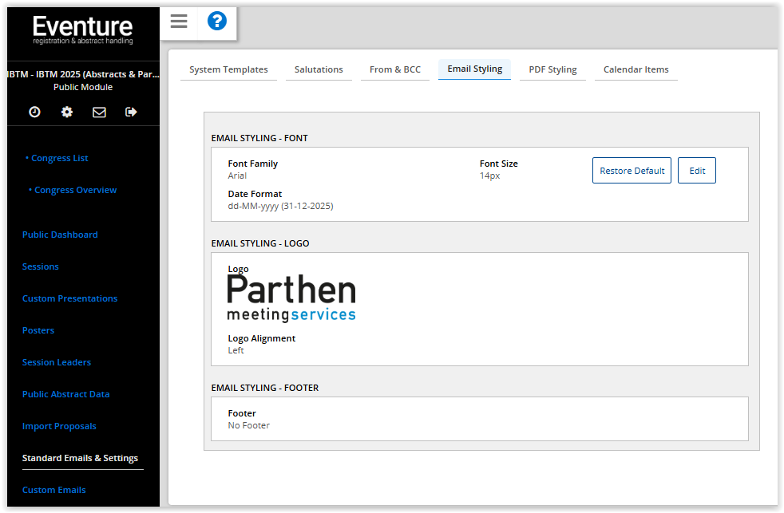Click the IBTM 2025 congress title

83,74
